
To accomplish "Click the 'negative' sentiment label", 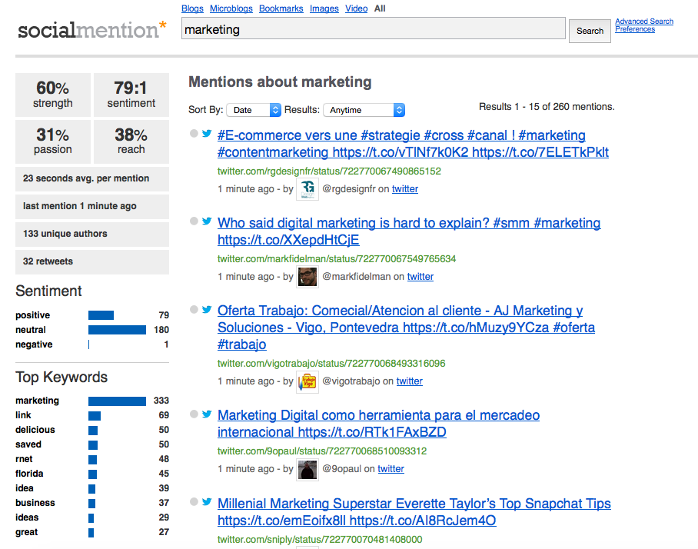I will [x=34, y=344].
